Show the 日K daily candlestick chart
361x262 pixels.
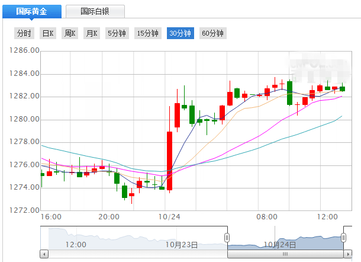[x=48, y=33]
